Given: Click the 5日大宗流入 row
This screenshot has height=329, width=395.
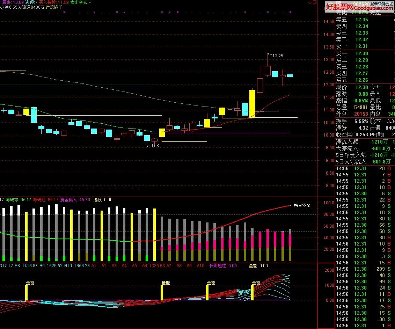Looking at the screenshot, I should click(x=365, y=161).
